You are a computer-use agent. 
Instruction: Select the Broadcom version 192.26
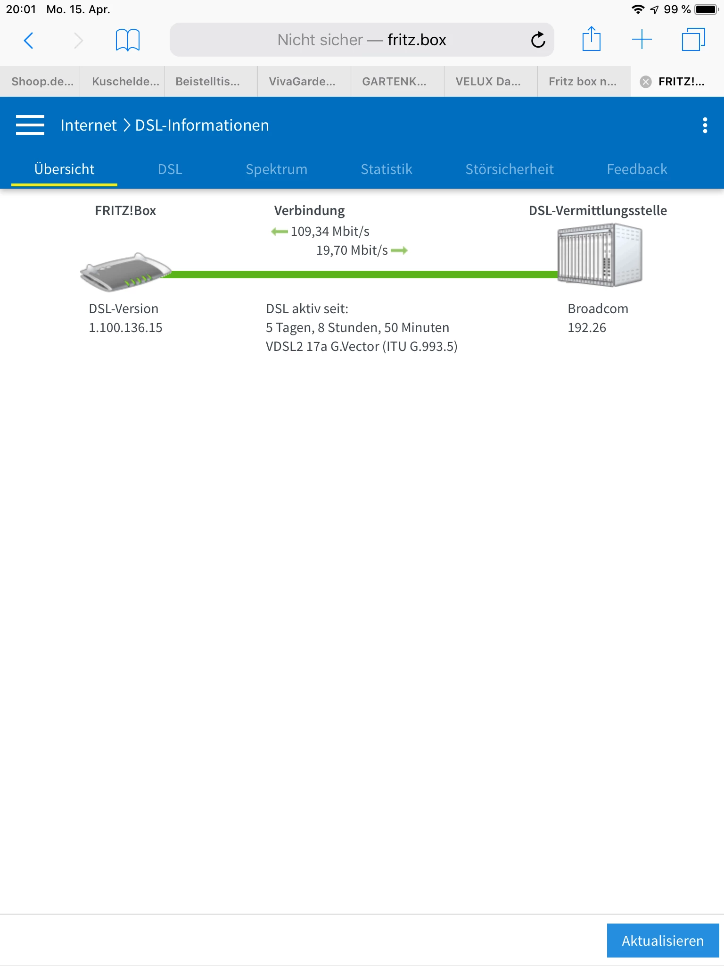587,327
